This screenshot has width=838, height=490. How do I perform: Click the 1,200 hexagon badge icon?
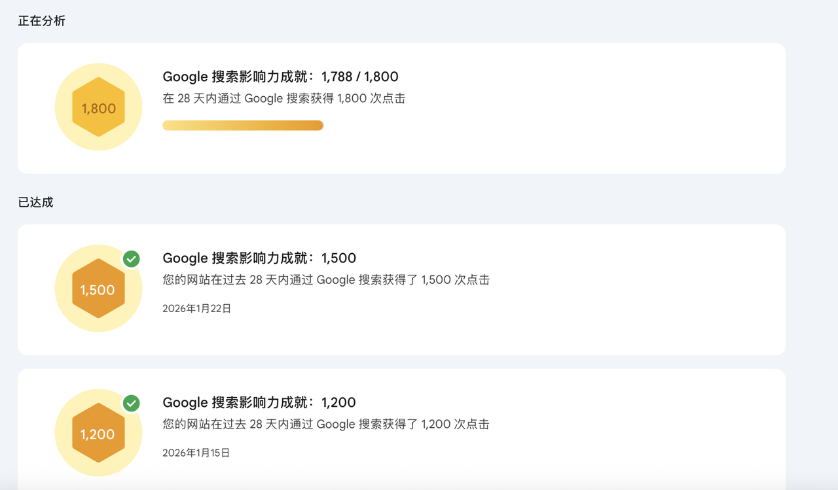[98, 433]
